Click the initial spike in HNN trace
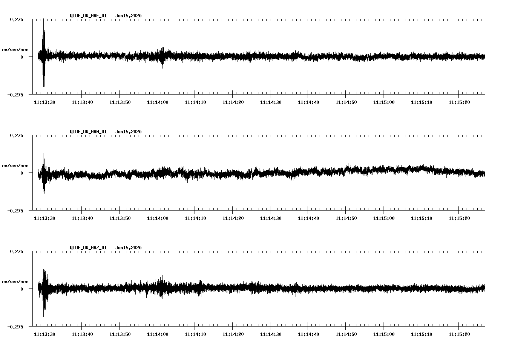The width and height of the screenshot is (512, 348). pos(44,173)
